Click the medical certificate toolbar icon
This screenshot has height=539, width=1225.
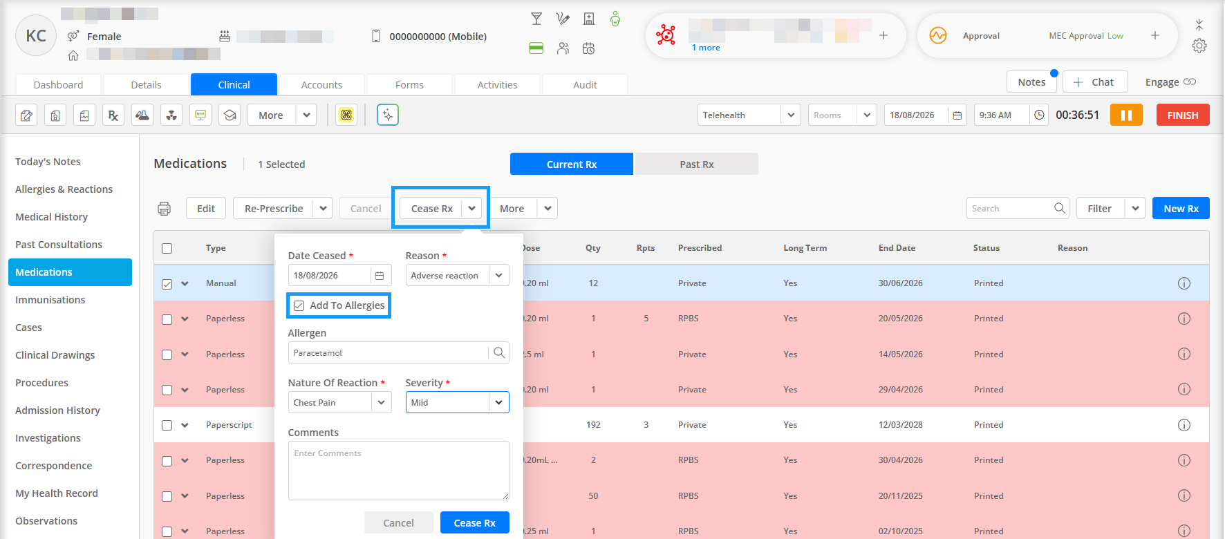click(x=55, y=115)
